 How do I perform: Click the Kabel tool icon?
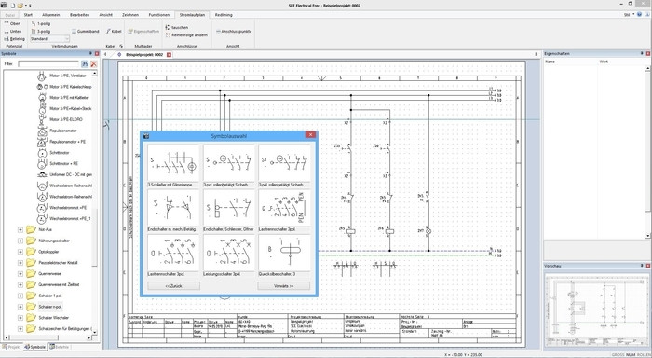[x=108, y=31]
